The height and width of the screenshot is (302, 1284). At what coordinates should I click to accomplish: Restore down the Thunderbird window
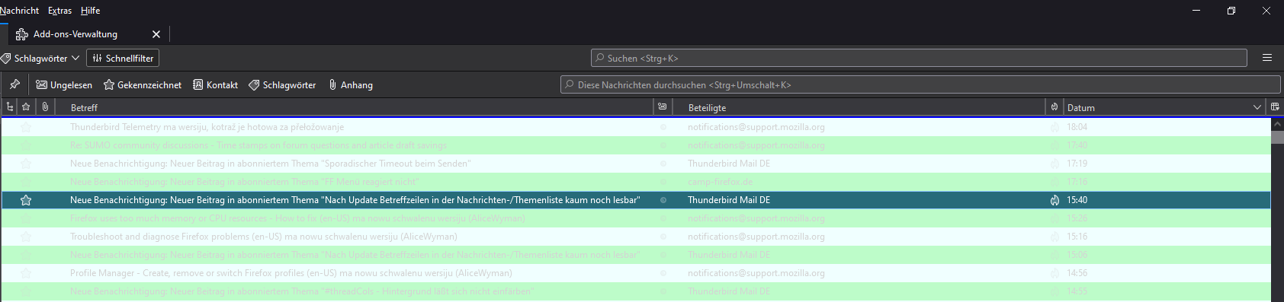[x=1231, y=11]
